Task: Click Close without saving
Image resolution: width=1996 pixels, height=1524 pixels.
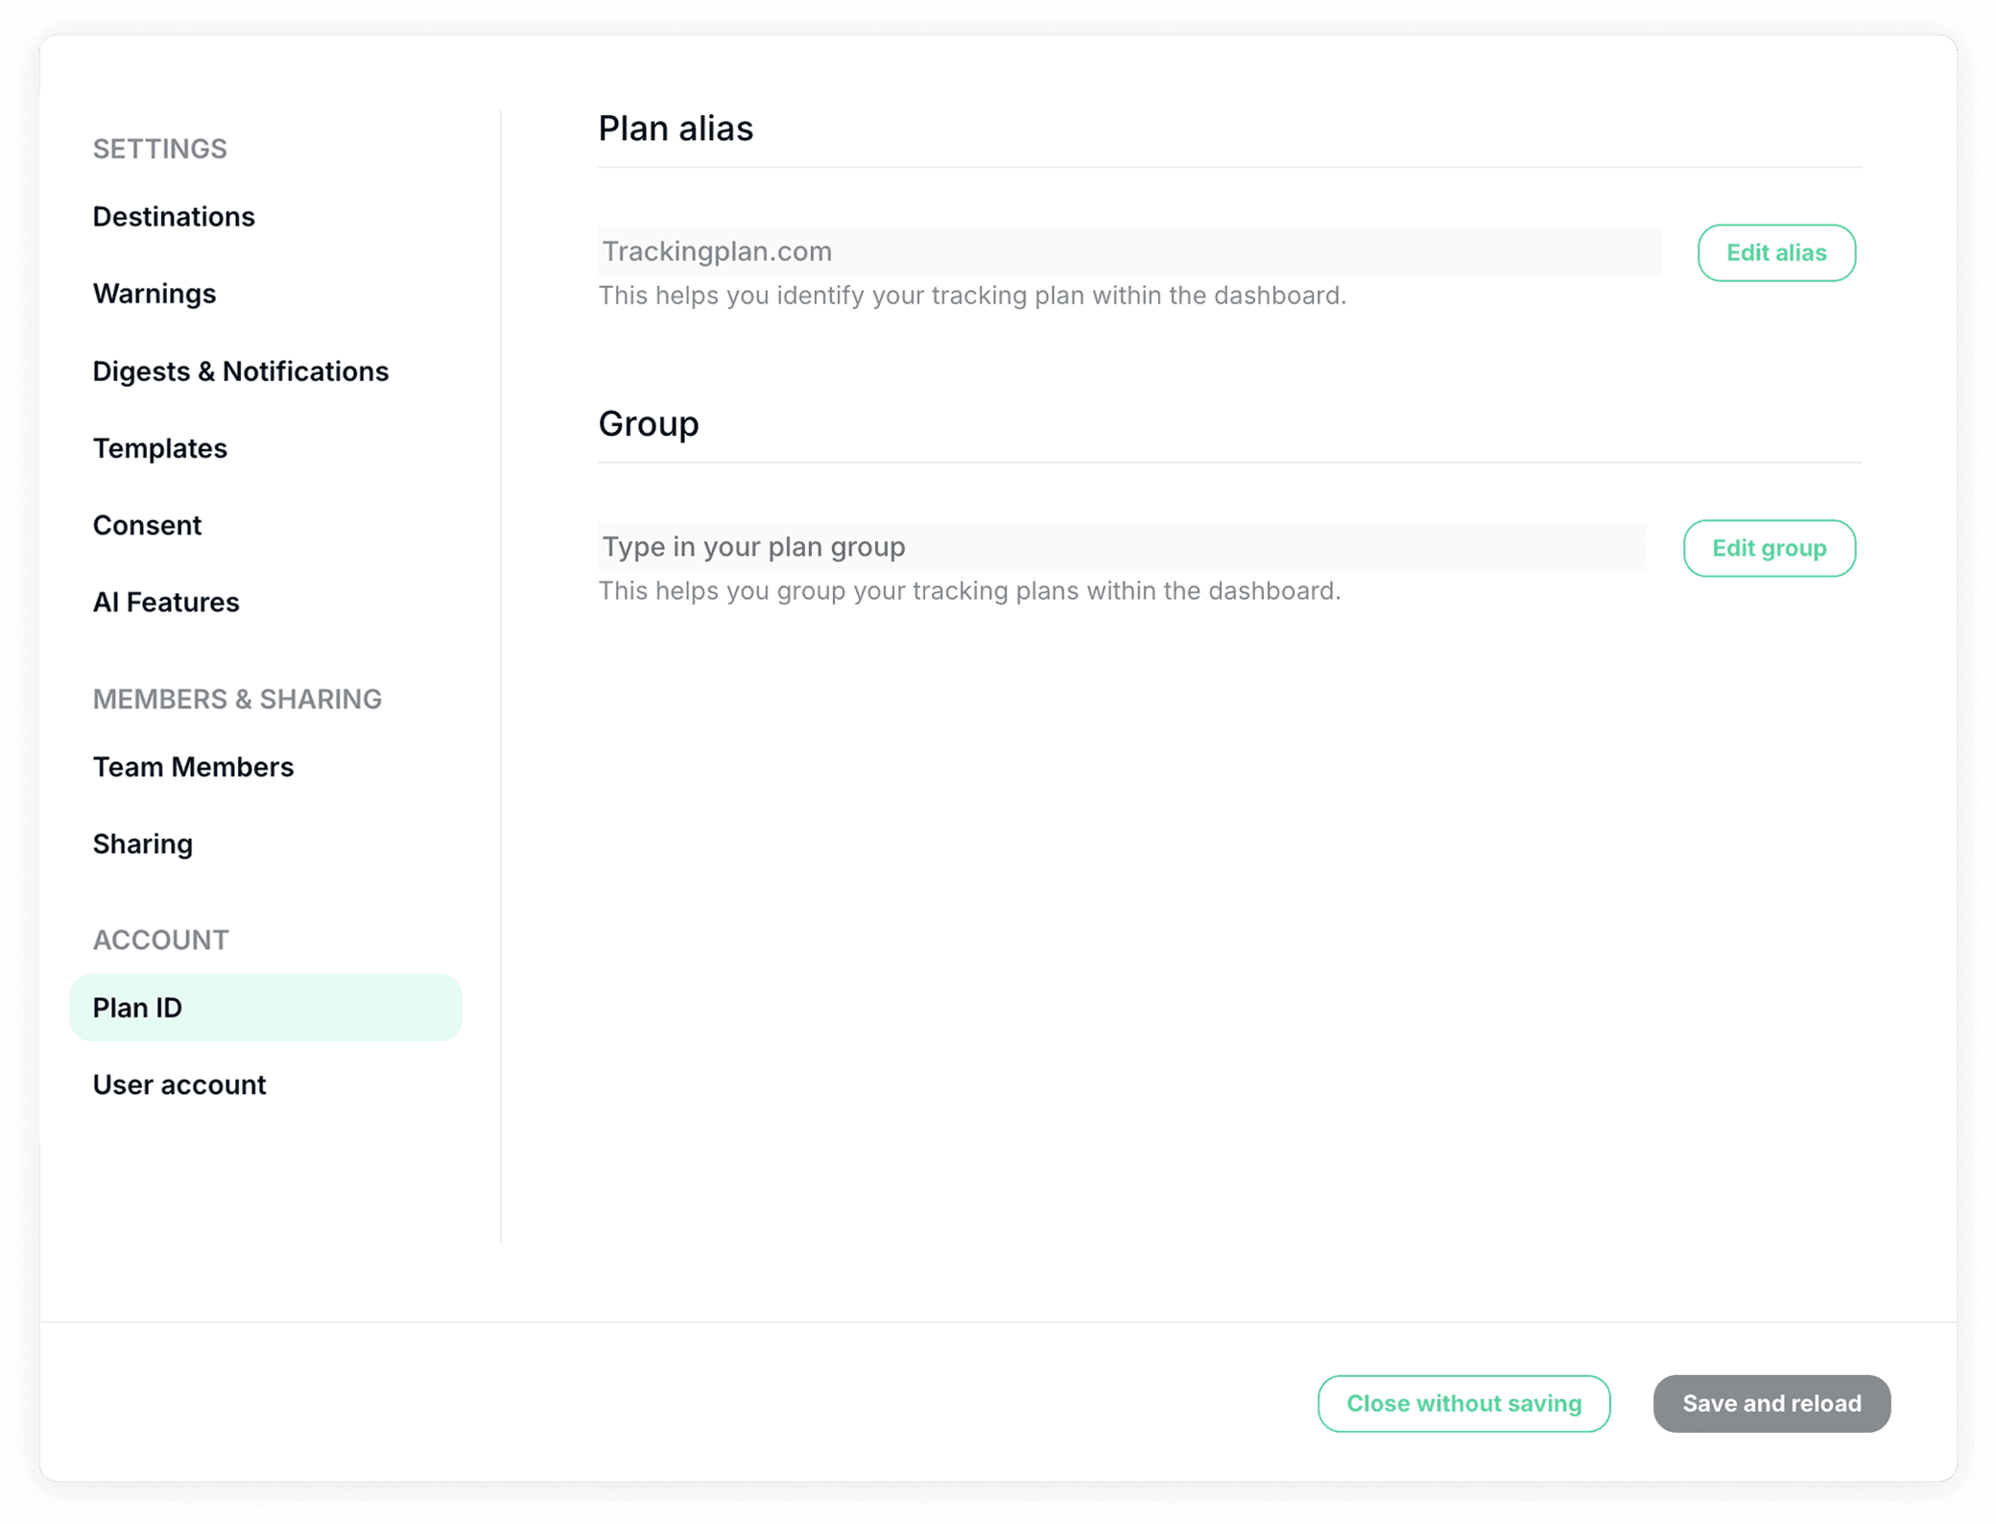Action: pyautogui.click(x=1463, y=1403)
